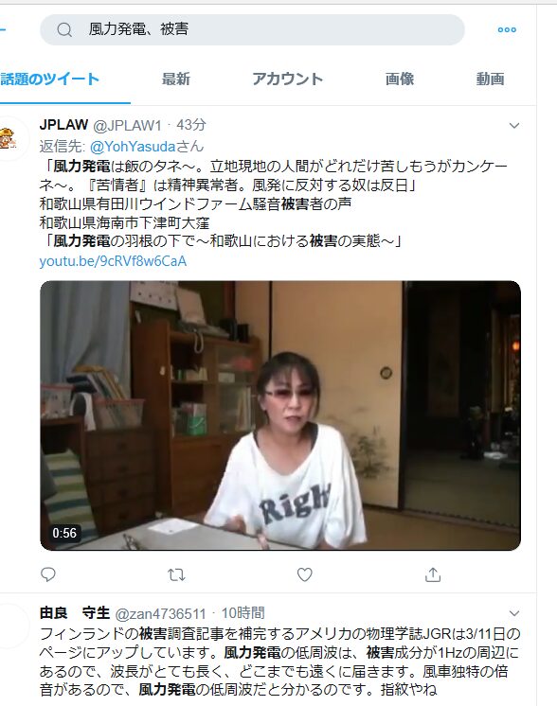The width and height of the screenshot is (557, 706).
Task: Switch to the 最新 tab
Action: point(176,79)
